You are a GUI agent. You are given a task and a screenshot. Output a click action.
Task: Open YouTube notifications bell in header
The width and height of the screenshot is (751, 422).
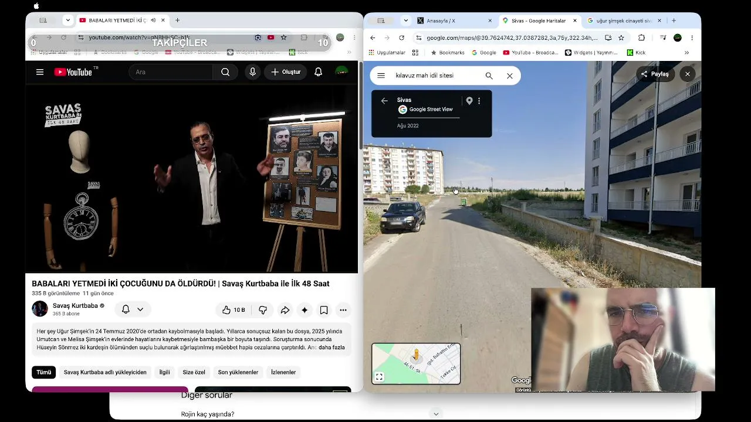[318, 72]
